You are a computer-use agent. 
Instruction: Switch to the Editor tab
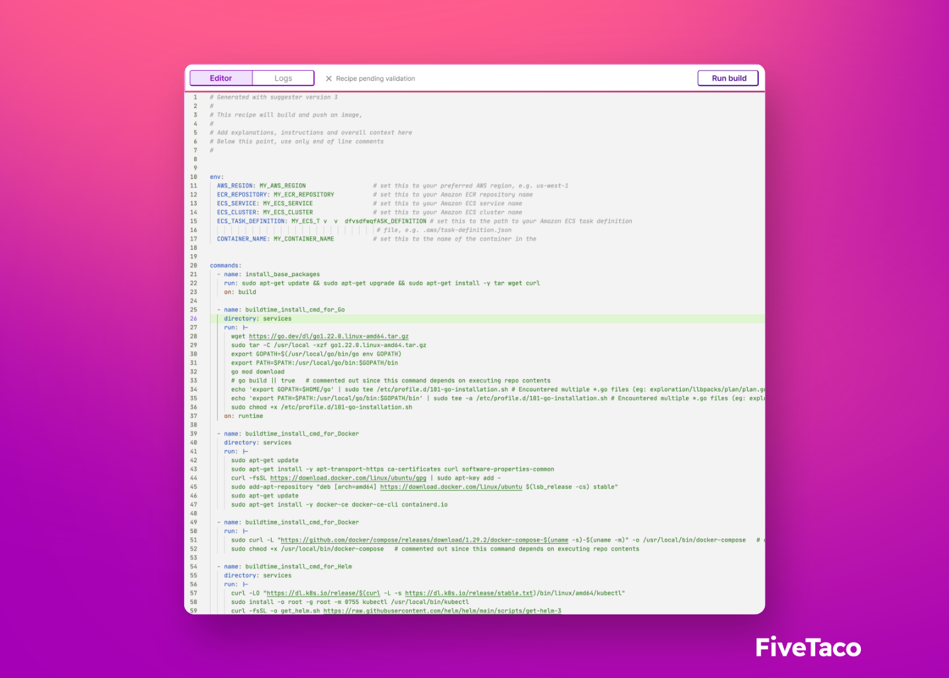click(x=221, y=78)
